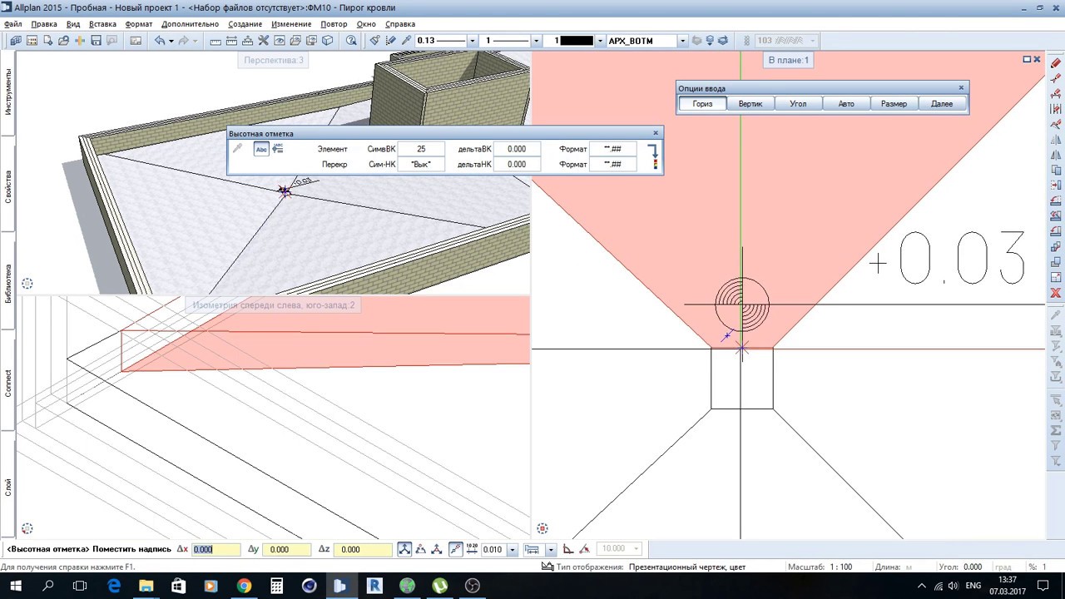Click the red pencil icon at top of the right toolbar
Viewport: 1065px width, 599px height.
pos(1056,64)
